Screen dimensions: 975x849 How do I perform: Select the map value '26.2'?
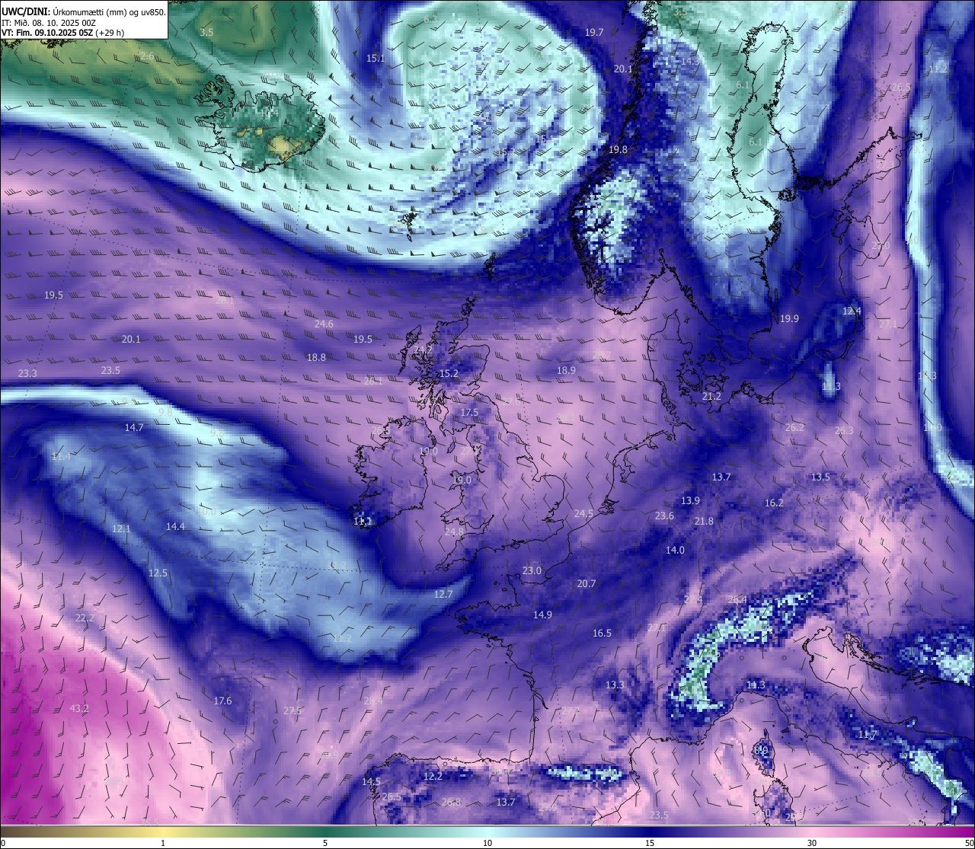point(794,427)
